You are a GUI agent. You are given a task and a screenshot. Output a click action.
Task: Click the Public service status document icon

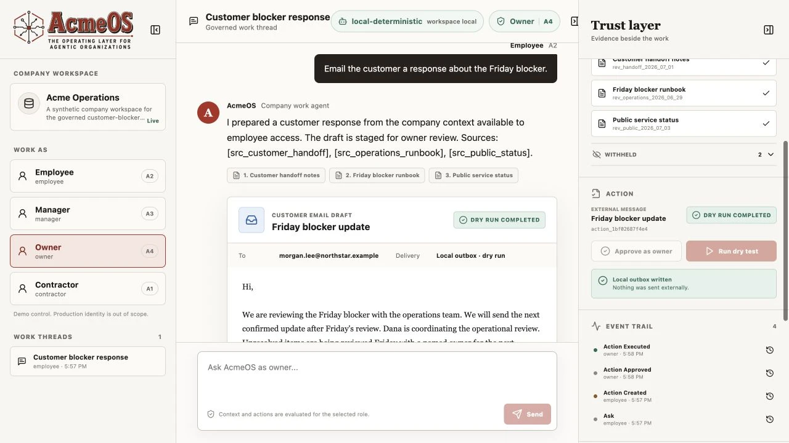coord(602,124)
